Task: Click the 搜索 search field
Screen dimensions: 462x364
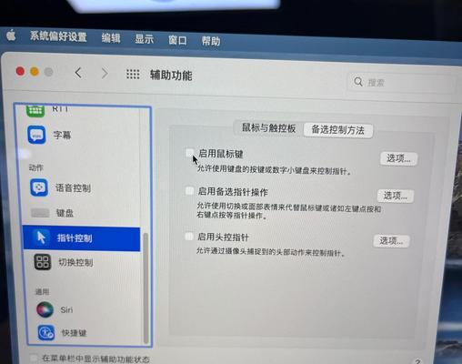Action: click(x=402, y=83)
